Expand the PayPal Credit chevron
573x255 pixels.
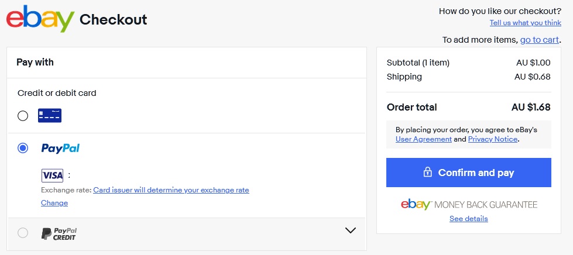point(351,230)
